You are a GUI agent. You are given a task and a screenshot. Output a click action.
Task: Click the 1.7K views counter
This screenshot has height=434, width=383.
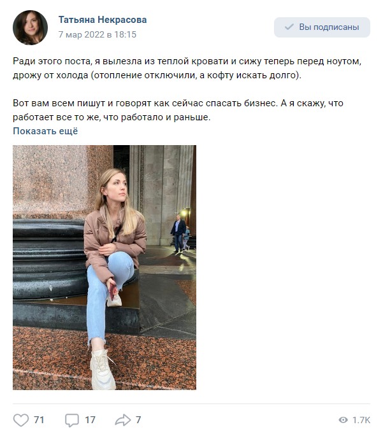click(x=361, y=420)
